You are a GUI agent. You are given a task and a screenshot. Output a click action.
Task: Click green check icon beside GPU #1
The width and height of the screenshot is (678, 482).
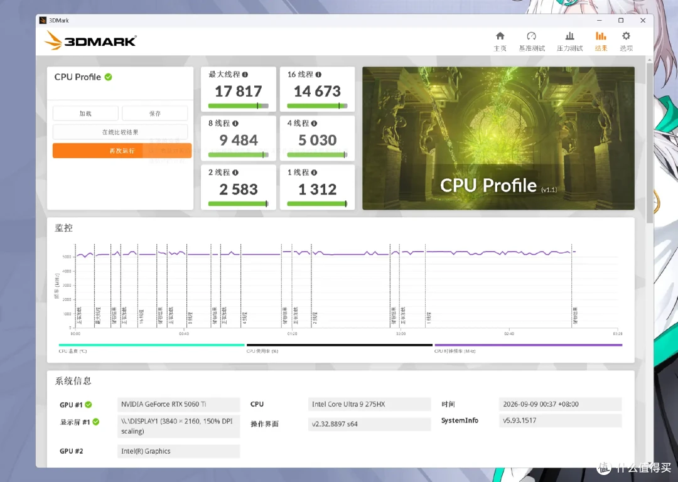(x=89, y=405)
